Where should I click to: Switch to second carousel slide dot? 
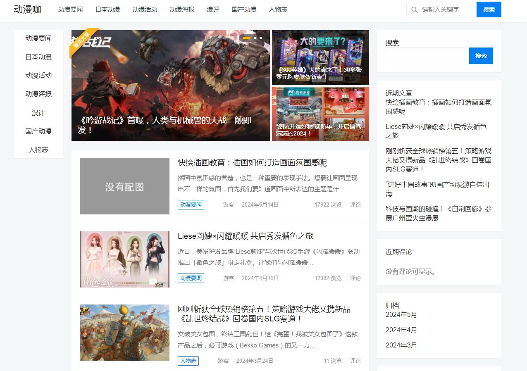pyautogui.click(x=255, y=38)
